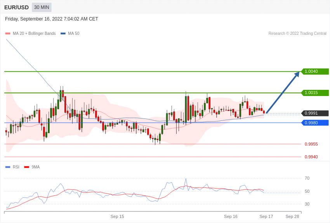330x223 pixels.
Task: Toggle the 9MA legend label
Action: [36, 167]
